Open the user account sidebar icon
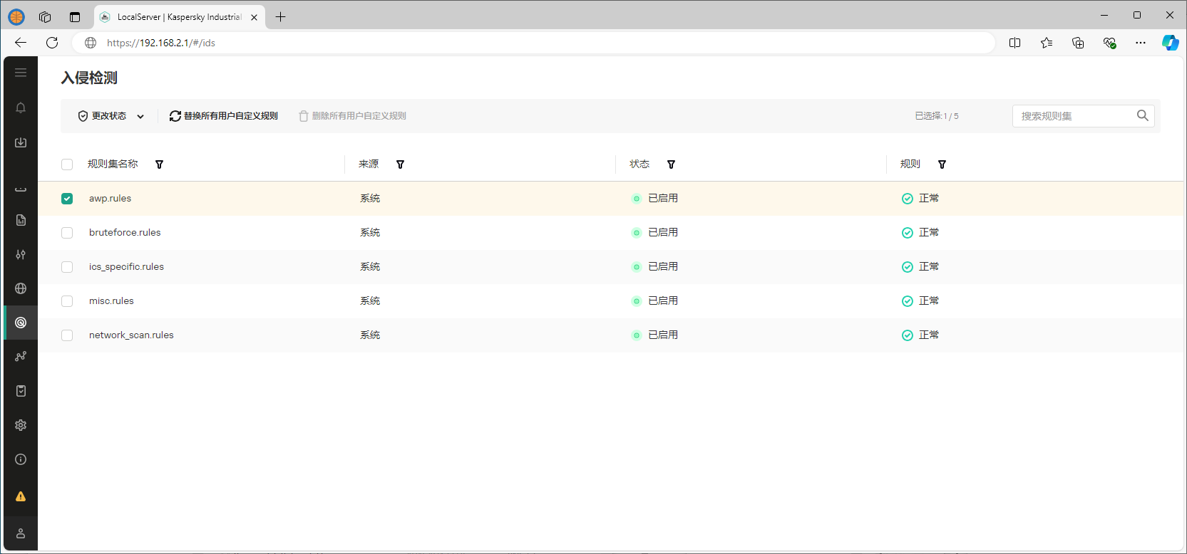 (21, 533)
